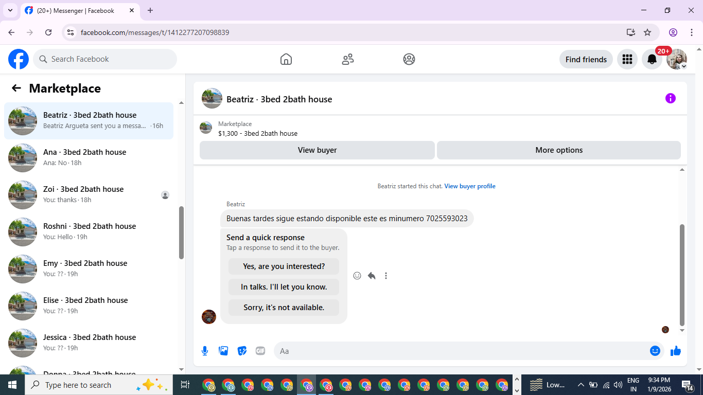The width and height of the screenshot is (703, 395).
Task: View site information icon in address bar
Action: pos(71,32)
